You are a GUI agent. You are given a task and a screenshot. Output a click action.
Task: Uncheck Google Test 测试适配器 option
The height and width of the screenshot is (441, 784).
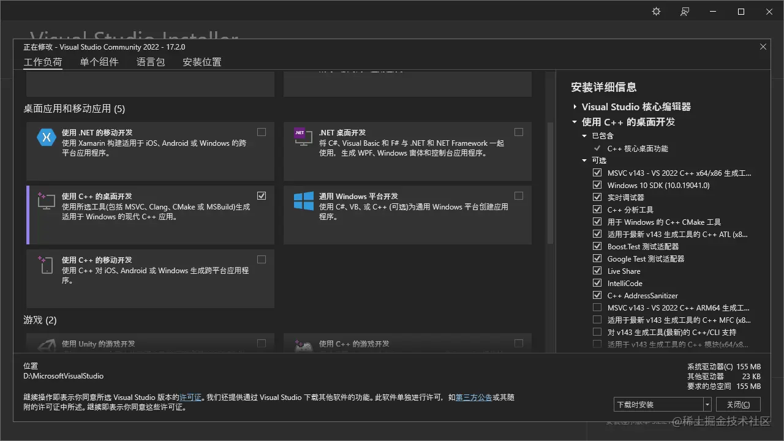[x=597, y=258]
